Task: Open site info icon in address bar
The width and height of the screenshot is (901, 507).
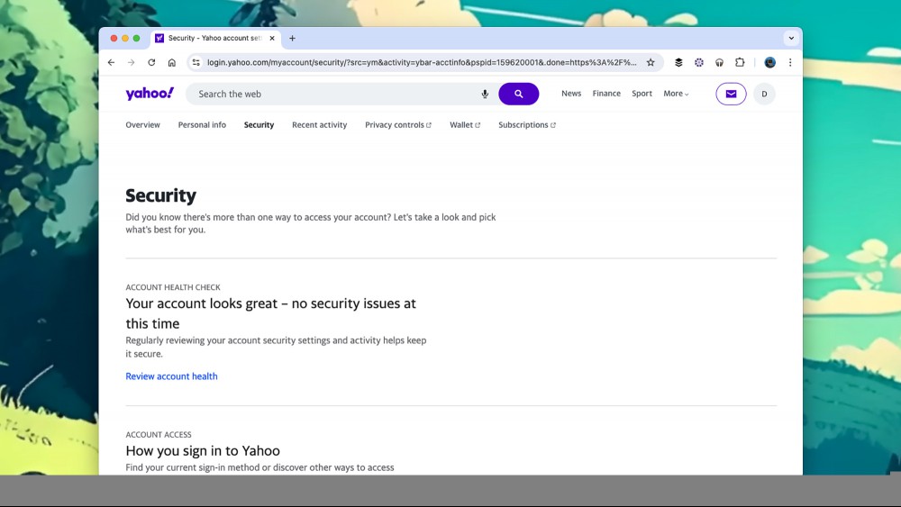Action: 196,62
